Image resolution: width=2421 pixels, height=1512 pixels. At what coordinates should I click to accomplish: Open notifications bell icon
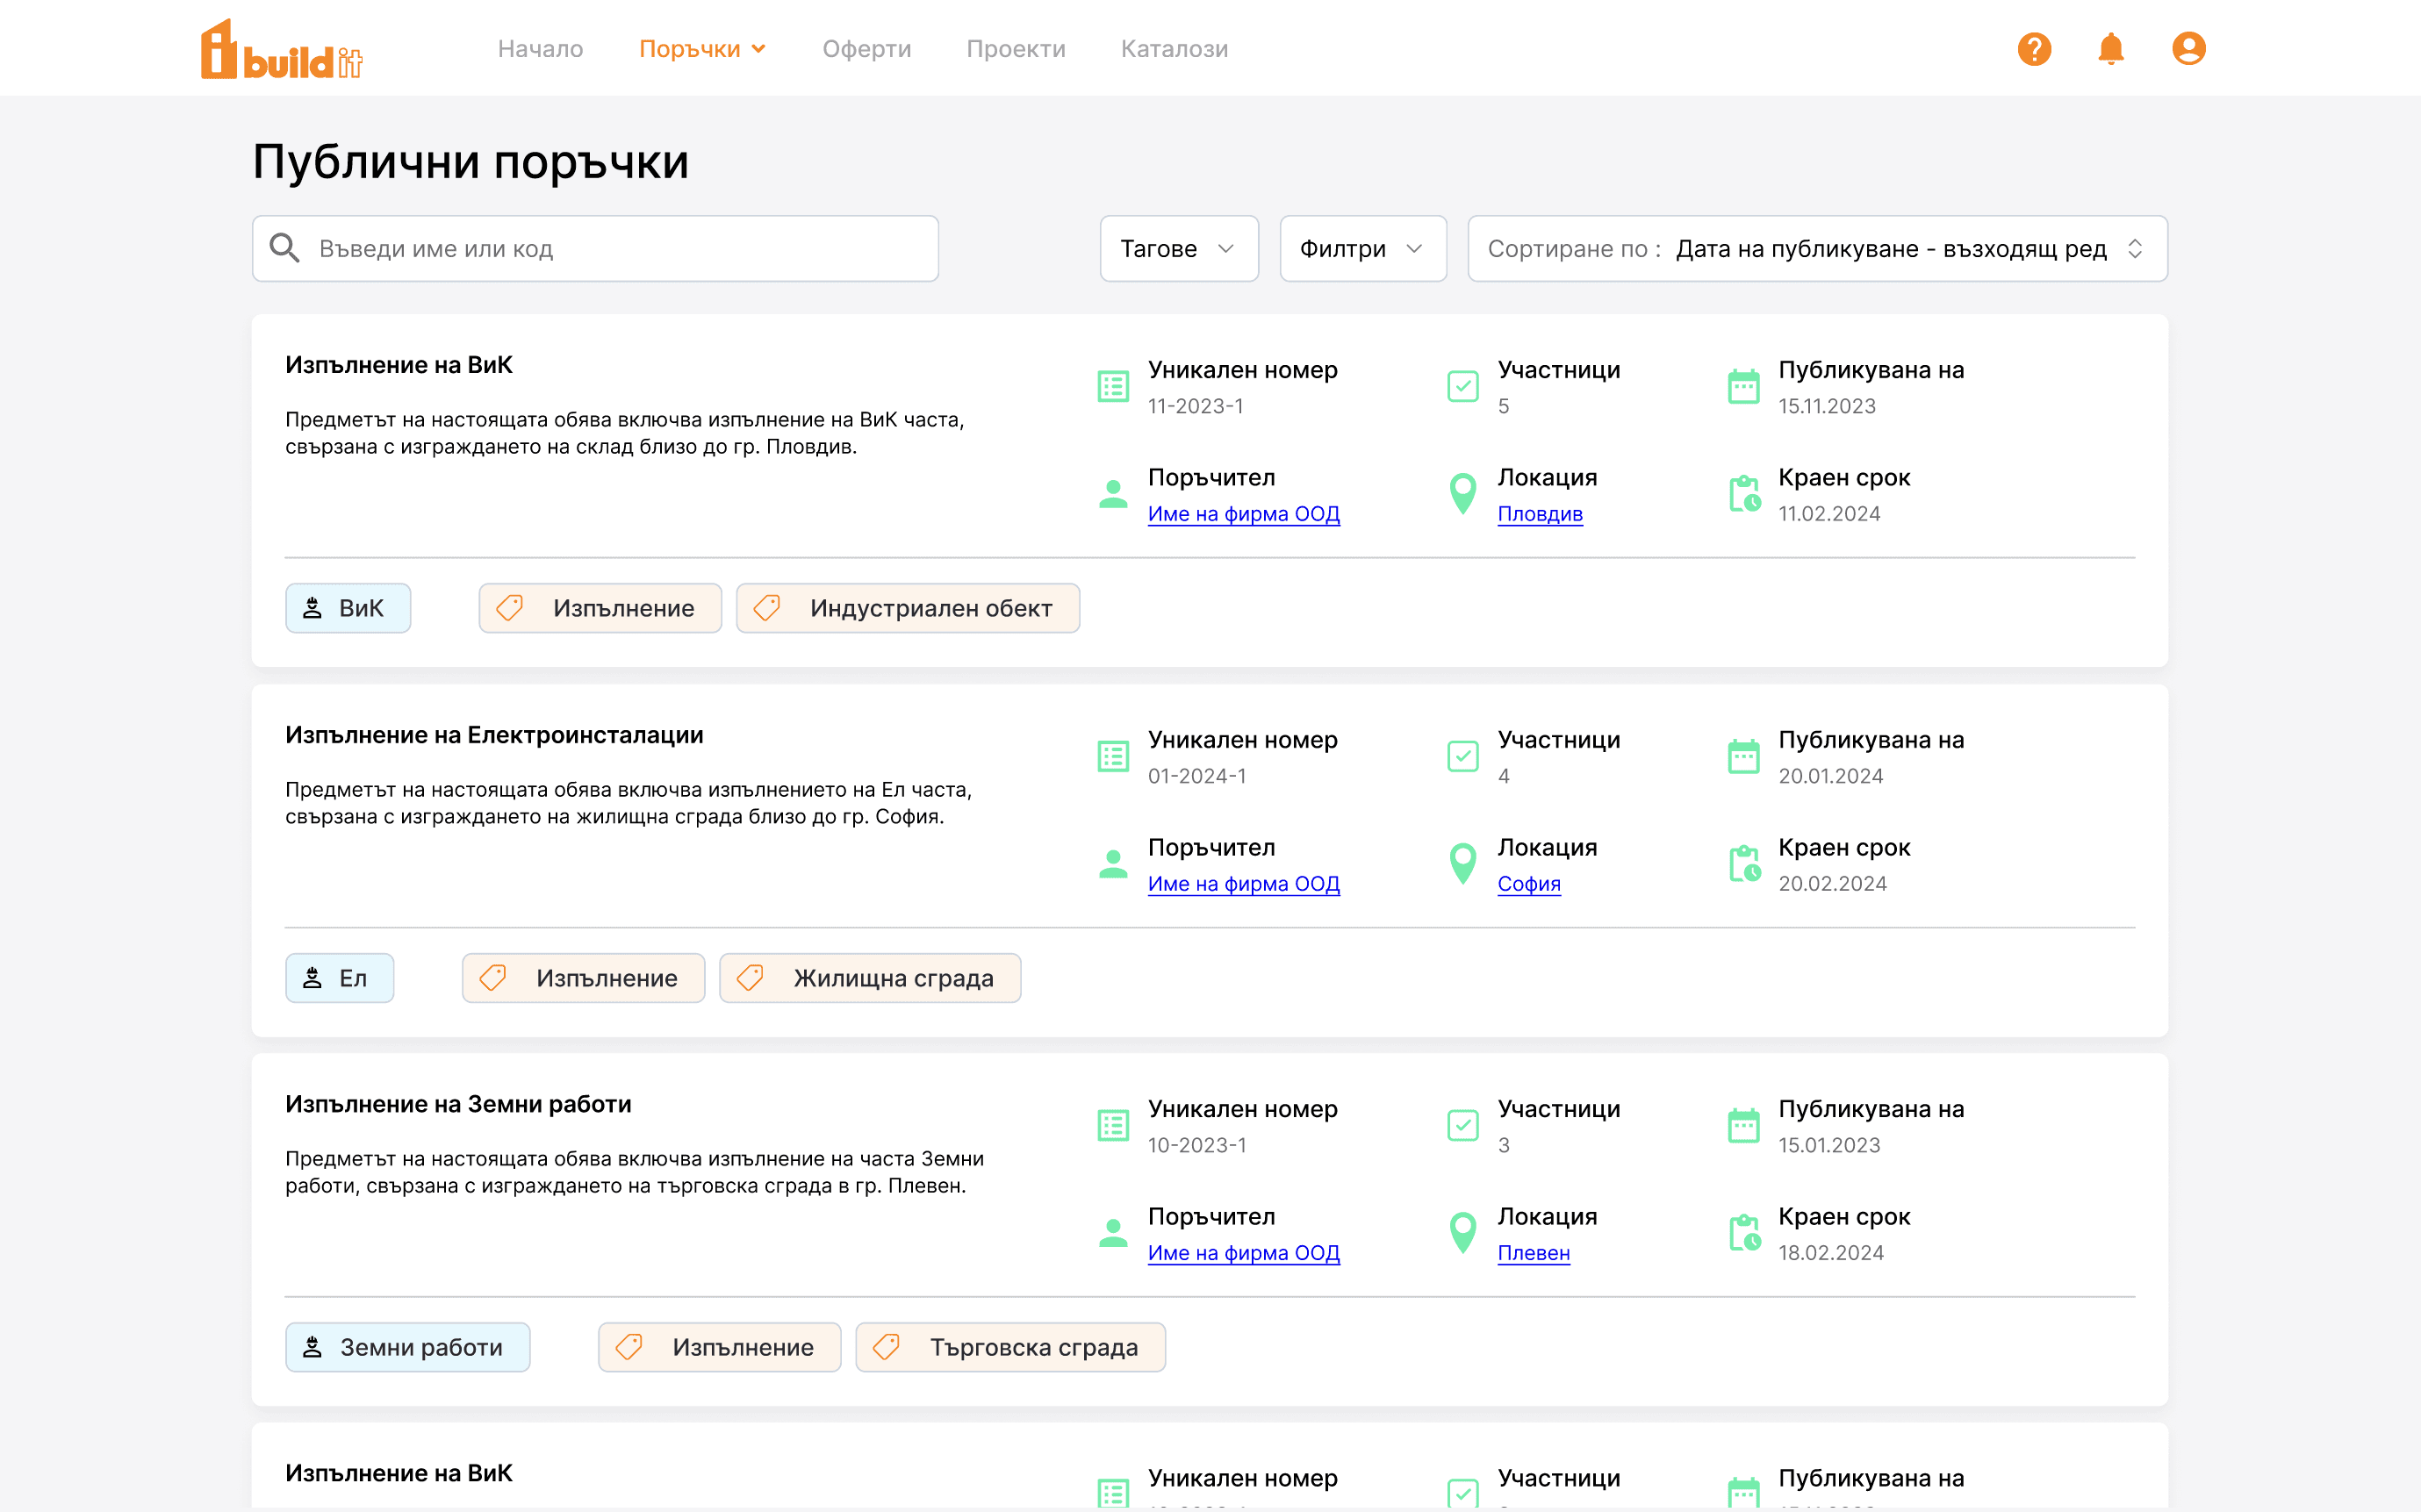point(2110,48)
